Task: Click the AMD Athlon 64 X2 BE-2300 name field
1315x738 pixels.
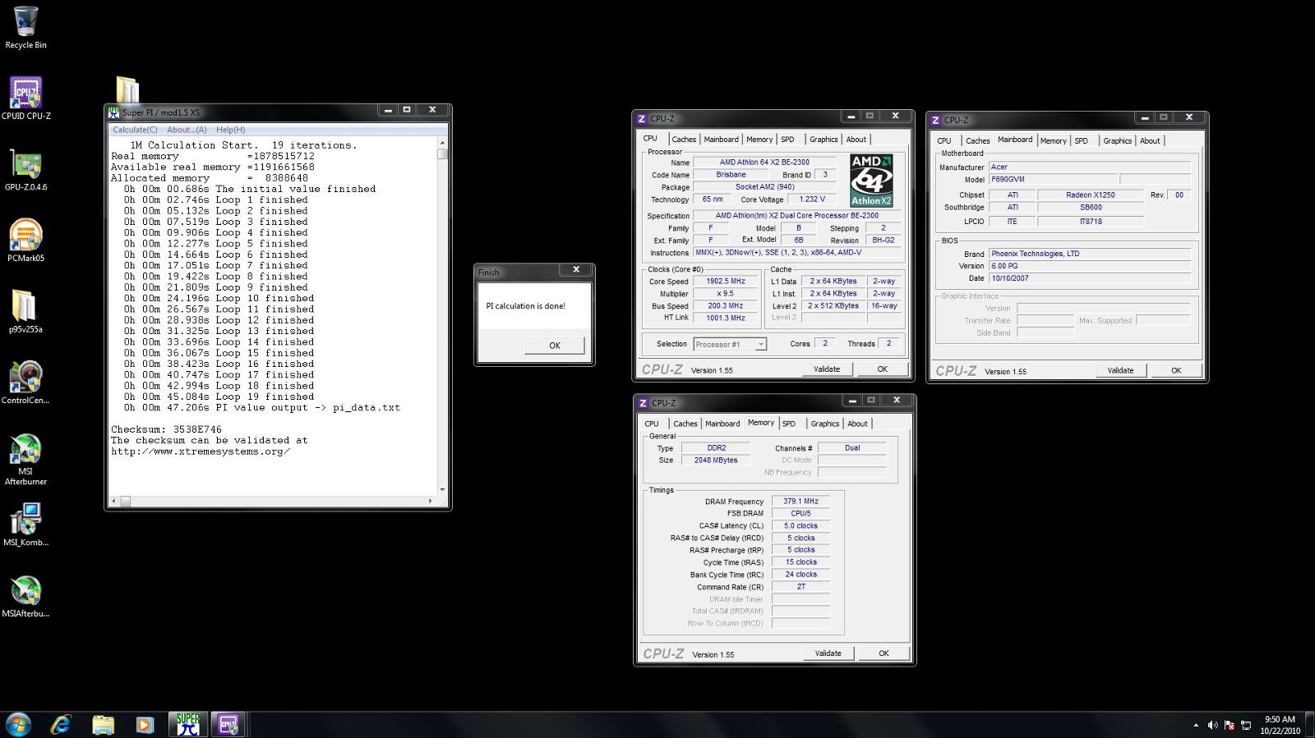Action: coord(764,163)
